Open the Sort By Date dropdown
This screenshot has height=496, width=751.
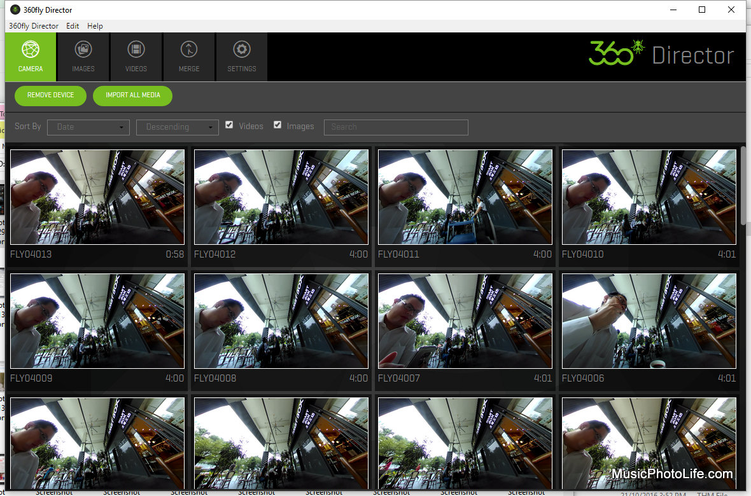tap(88, 127)
